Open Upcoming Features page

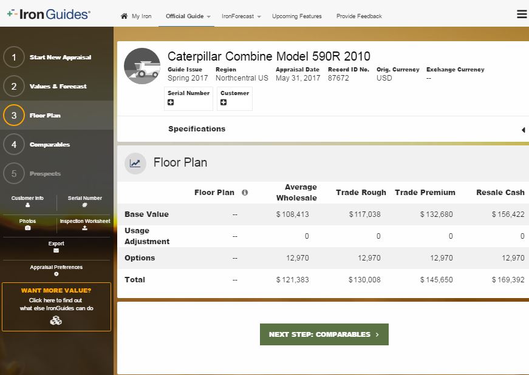point(297,16)
